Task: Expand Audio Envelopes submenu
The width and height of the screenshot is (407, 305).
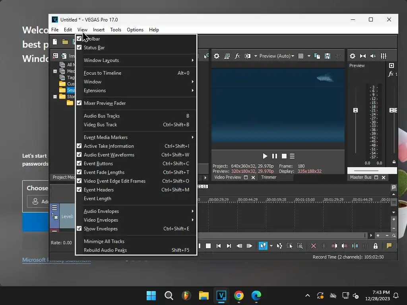Action: pos(136,211)
